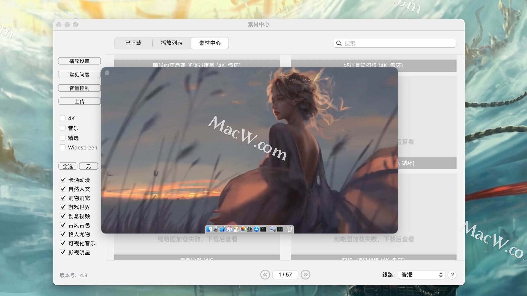Click the Finder icon in preview dock
Image resolution: width=527 pixels, height=296 pixels.
click(209, 229)
